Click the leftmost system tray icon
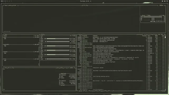The height and width of the screenshot is (95, 169). click(x=162, y=1)
